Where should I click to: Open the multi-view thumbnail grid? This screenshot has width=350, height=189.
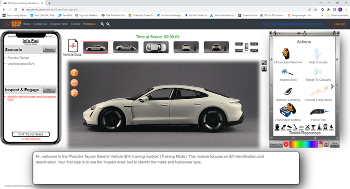click(x=246, y=47)
